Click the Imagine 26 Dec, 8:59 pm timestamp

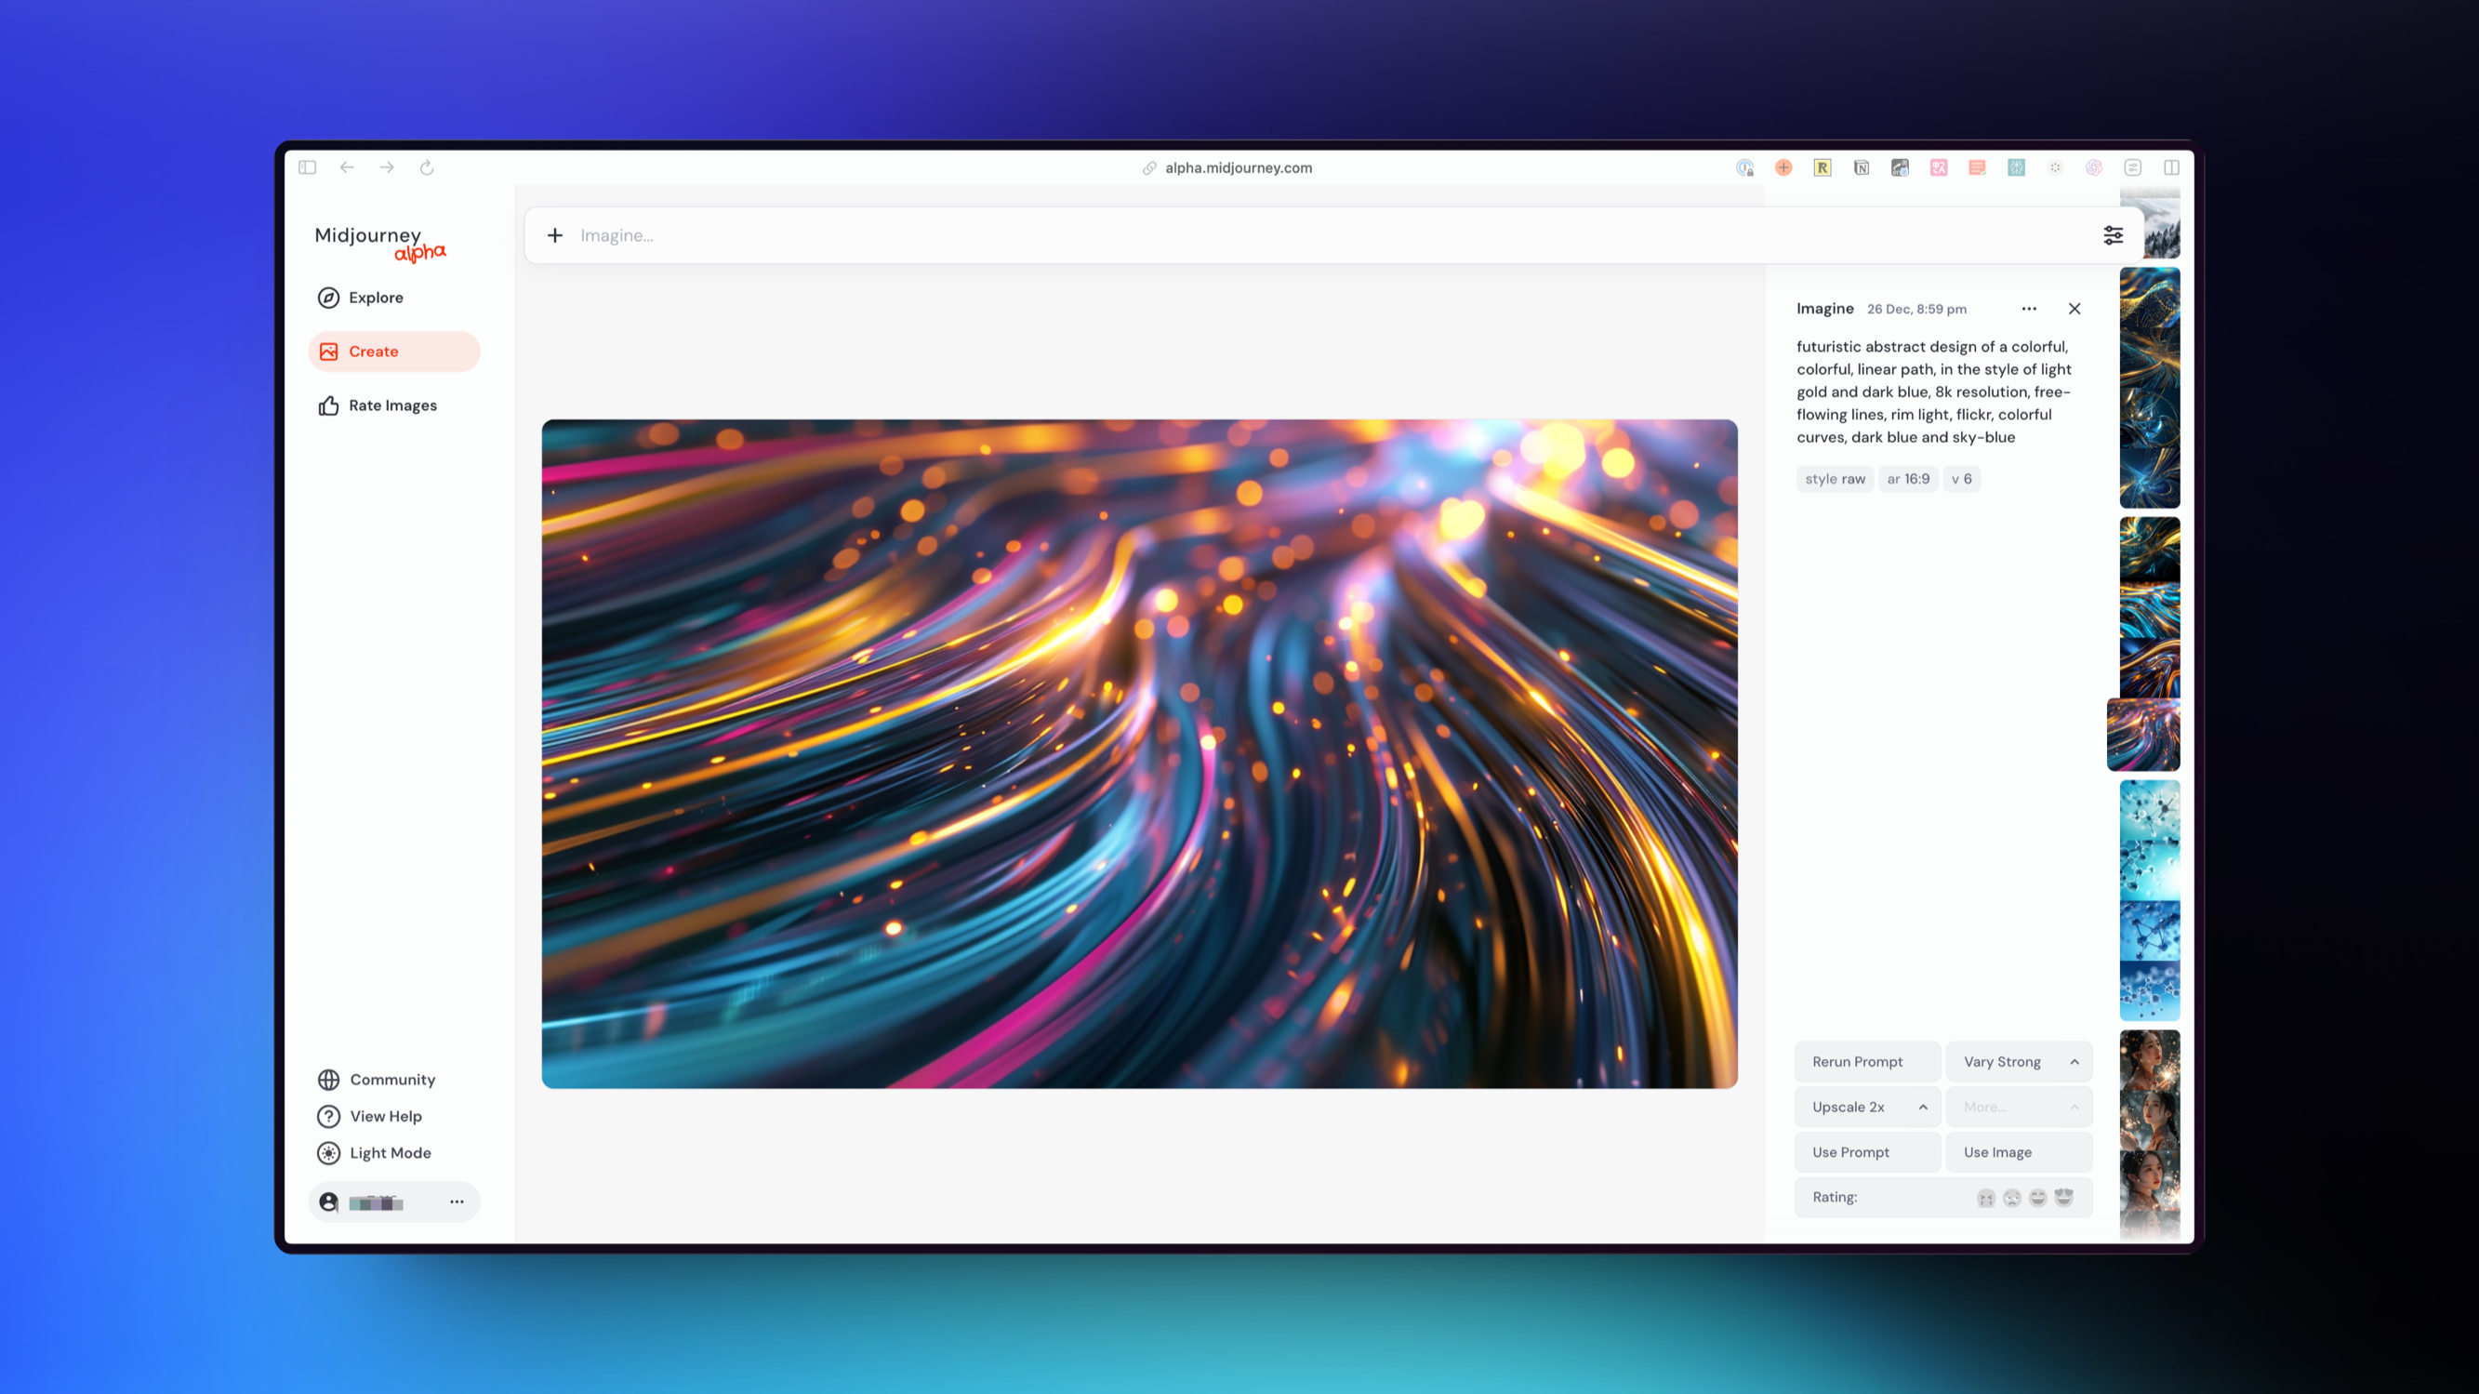coord(1916,309)
